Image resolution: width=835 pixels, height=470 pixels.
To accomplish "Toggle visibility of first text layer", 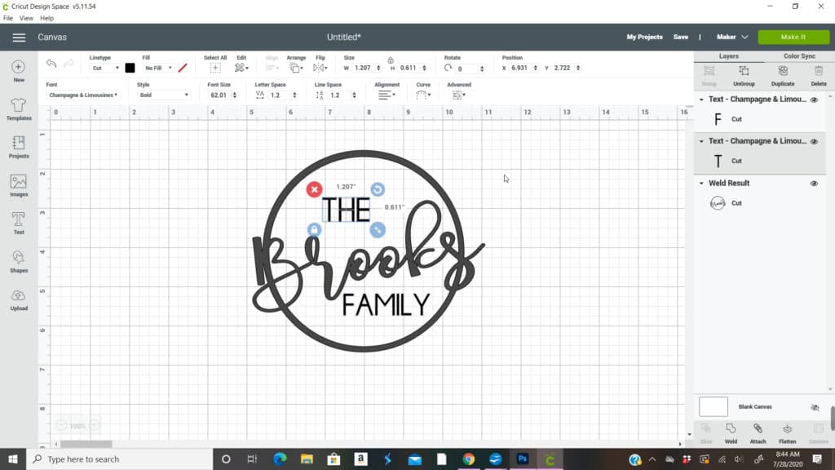I will 814,100.
